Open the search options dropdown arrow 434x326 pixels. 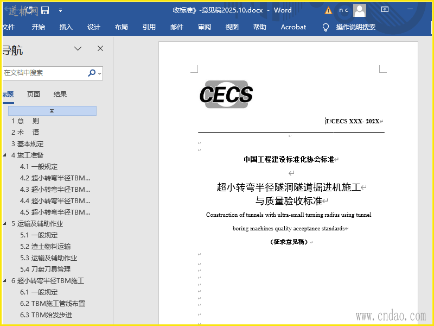coord(100,73)
